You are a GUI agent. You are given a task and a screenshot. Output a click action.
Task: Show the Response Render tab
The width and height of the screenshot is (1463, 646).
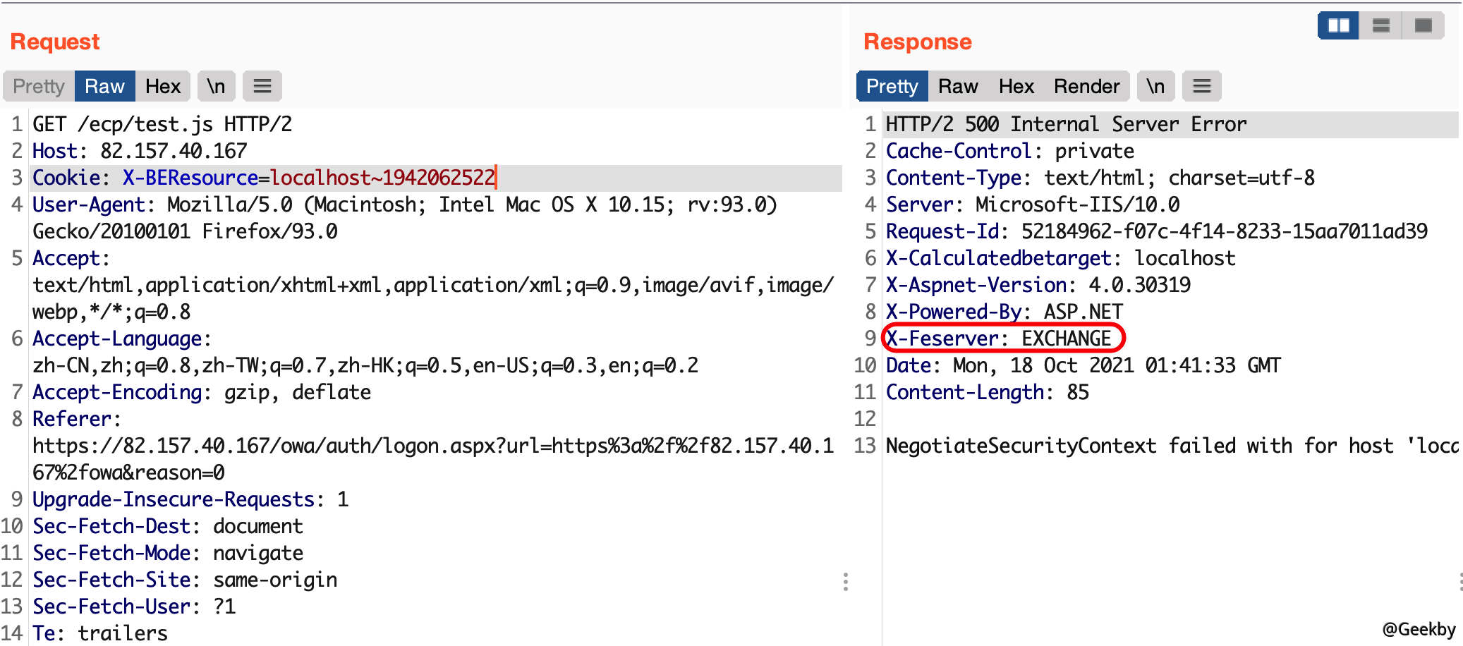pyautogui.click(x=1086, y=86)
